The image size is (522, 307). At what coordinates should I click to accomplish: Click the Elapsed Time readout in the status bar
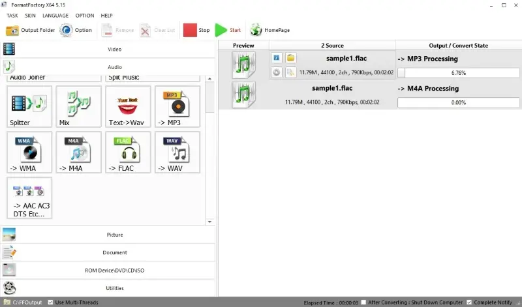click(x=331, y=302)
